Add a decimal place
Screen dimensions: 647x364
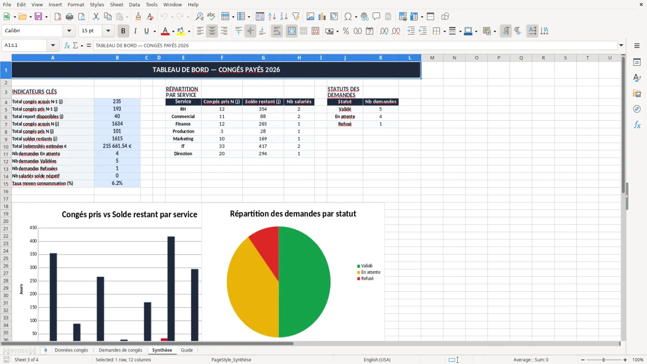click(384, 31)
